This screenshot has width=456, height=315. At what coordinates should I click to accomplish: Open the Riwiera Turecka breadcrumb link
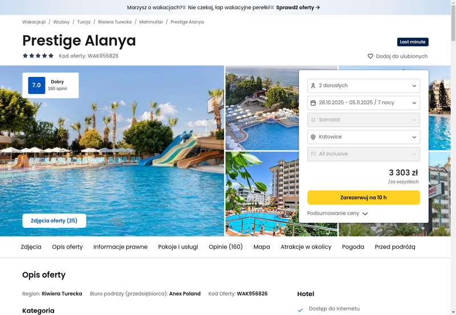pos(115,22)
